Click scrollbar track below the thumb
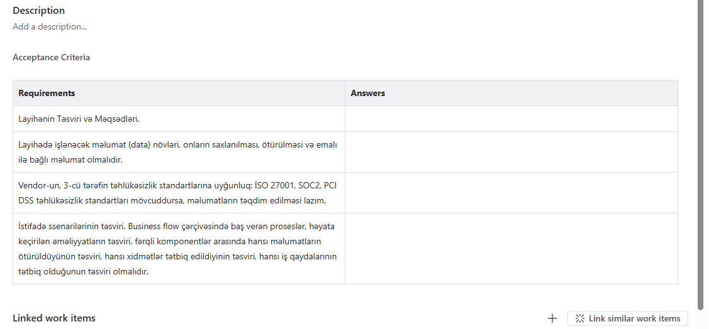The image size is (709, 329). (700, 320)
